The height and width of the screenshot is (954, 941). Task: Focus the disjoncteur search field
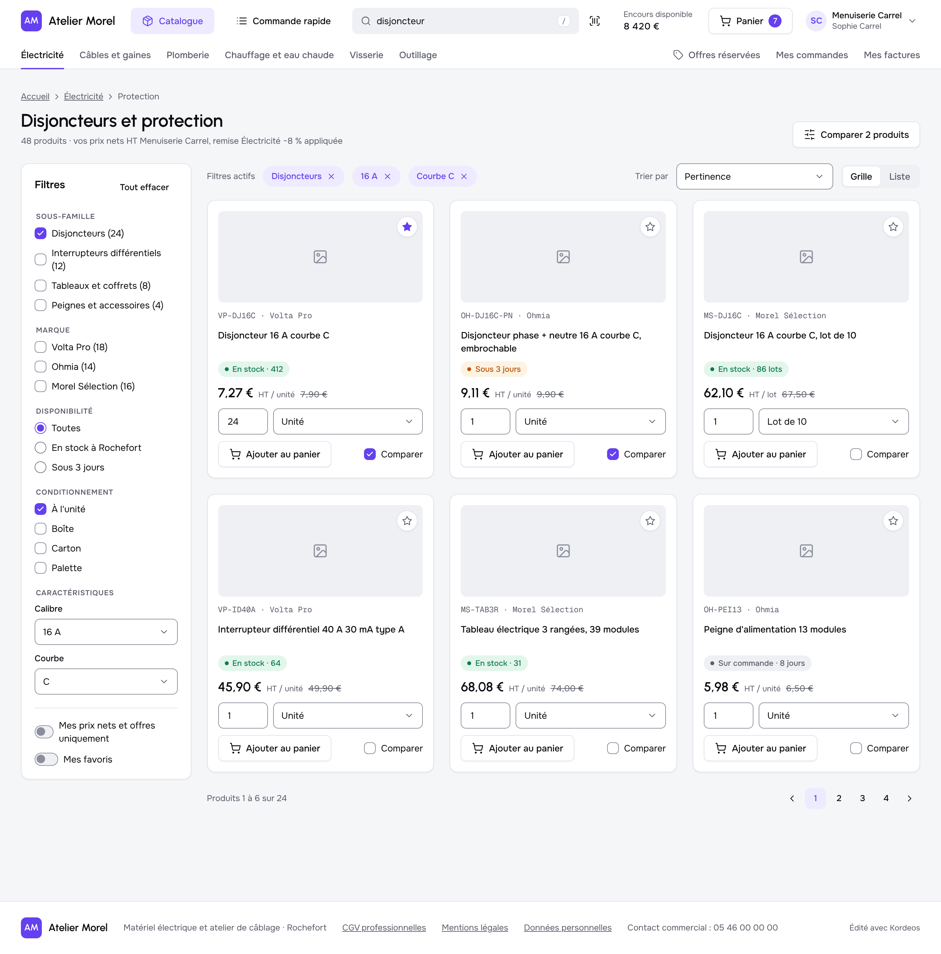click(x=465, y=21)
